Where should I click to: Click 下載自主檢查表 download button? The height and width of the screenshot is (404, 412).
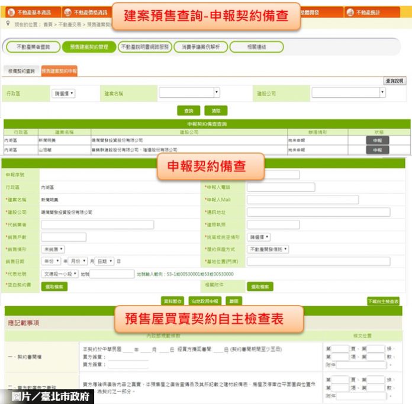[383, 301]
